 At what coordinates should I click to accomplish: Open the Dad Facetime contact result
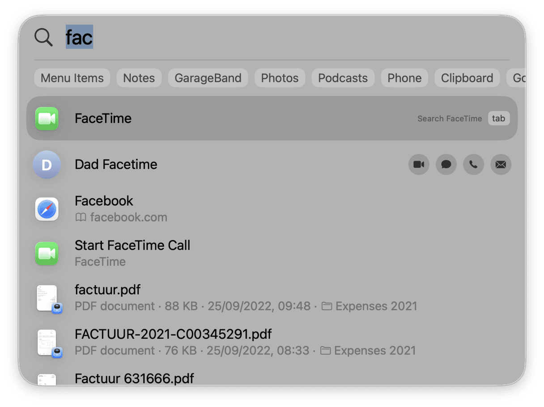(x=272, y=165)
